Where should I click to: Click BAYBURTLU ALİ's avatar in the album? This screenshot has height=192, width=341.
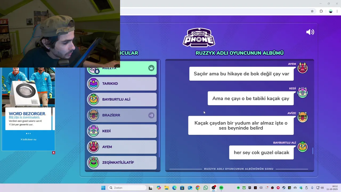click(303, 146)
